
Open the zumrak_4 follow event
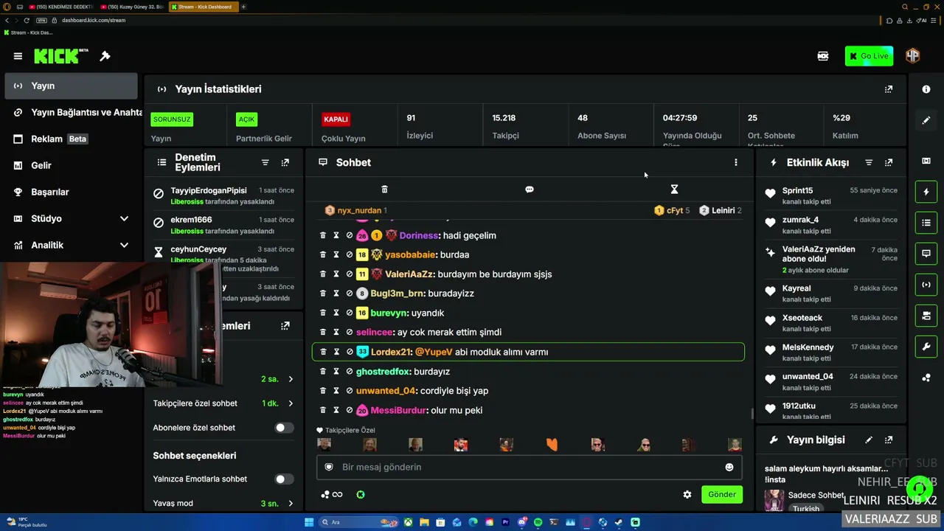click(831, 225)
